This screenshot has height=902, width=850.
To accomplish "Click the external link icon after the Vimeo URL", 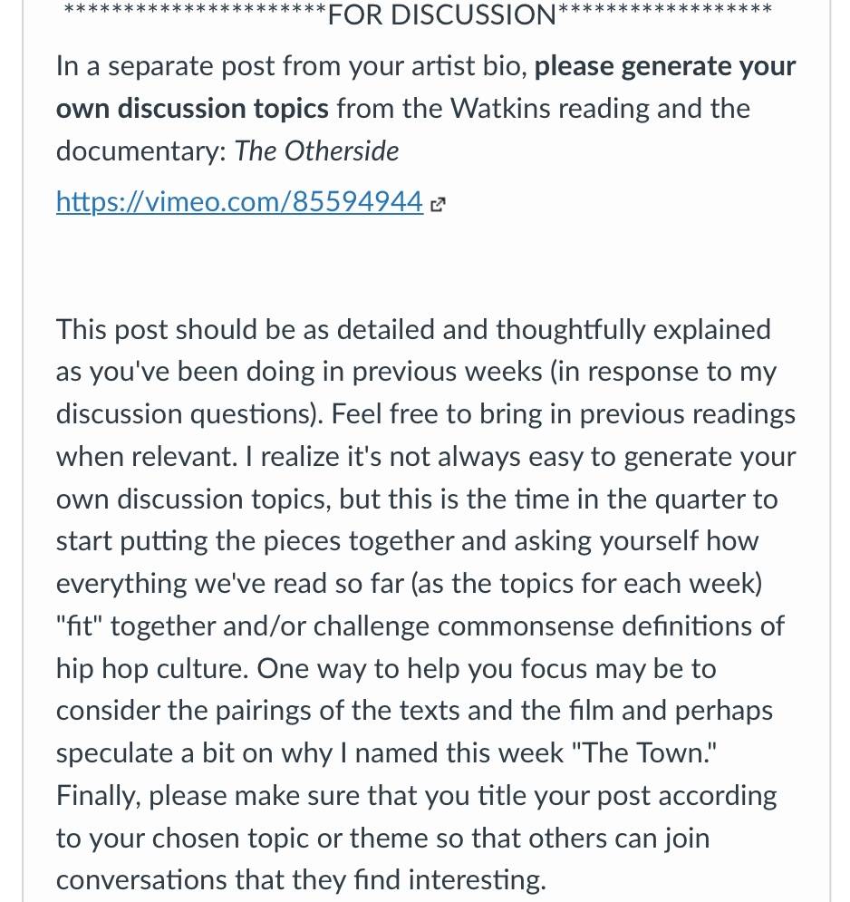I will (438, 205).
